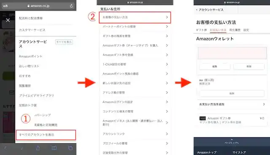Screen dimensions: 270x155
Task: Tap マイストア in the footer
Action: pos(239,152)
